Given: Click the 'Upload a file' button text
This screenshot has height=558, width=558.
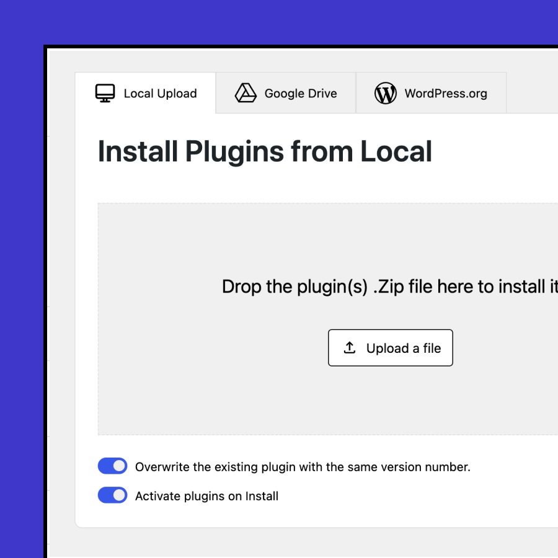Looking at the screenshot, I should (x=403, y=348).
